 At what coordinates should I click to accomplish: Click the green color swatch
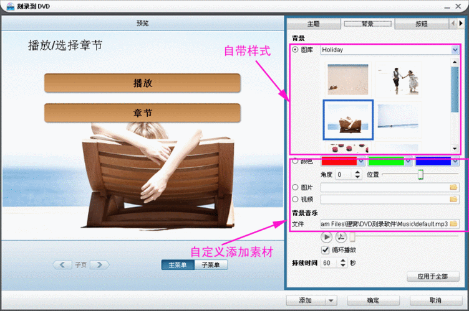coord(386,161)
